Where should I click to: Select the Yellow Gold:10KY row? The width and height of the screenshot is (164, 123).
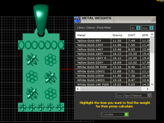click(x=113, y=45)
